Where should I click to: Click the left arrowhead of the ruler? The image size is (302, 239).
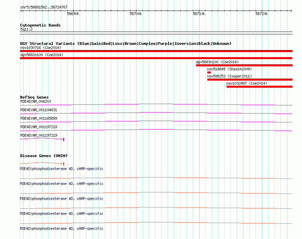click(21, 11)
